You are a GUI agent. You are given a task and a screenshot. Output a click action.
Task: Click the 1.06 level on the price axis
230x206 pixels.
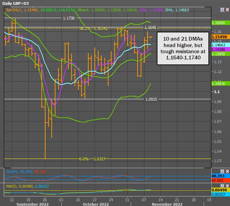tap(218, 132)
